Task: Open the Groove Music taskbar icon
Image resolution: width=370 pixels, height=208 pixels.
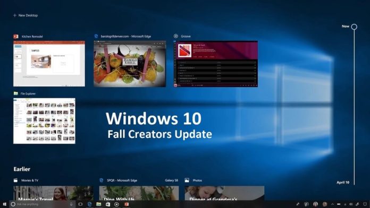Action: (x=117, y=204)
